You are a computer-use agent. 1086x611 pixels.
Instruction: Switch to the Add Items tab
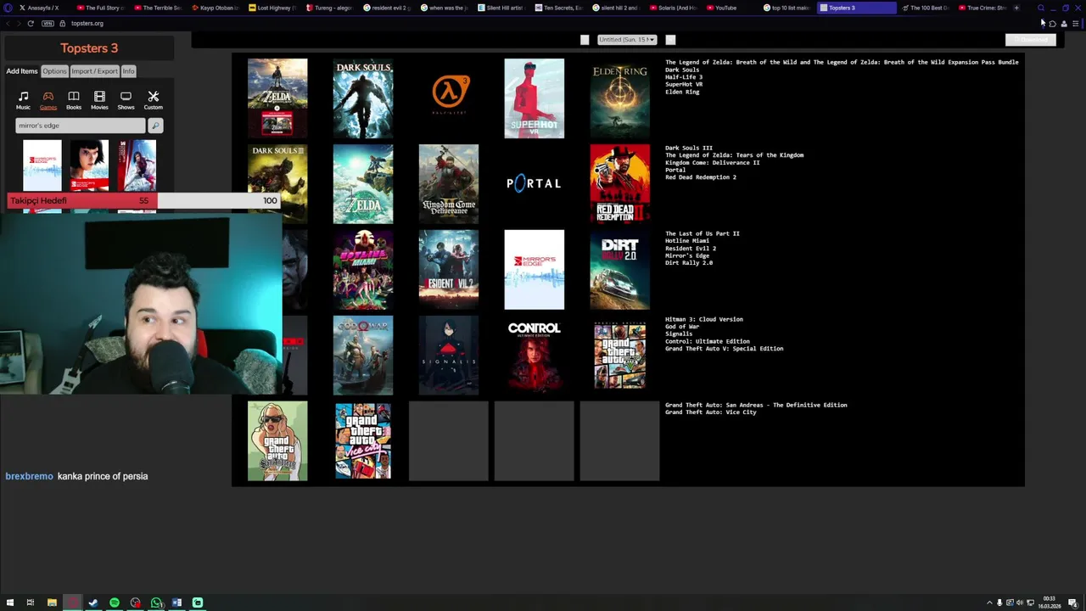[22, 71]
